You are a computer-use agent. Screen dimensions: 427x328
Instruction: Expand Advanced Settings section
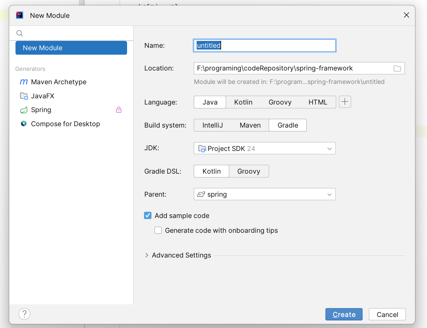[x=147, y=255]
